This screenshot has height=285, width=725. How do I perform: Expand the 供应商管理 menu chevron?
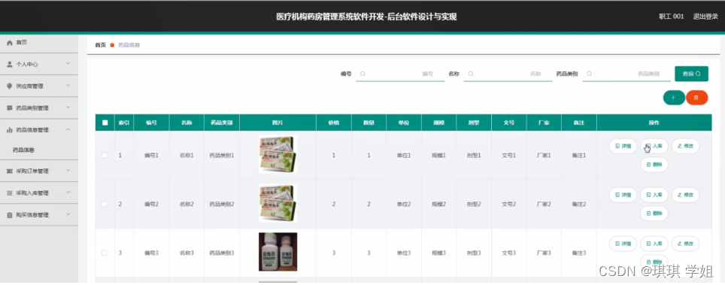[68, 86]
